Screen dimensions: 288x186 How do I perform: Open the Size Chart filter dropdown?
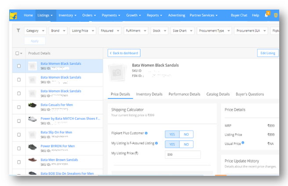(182, 30)
